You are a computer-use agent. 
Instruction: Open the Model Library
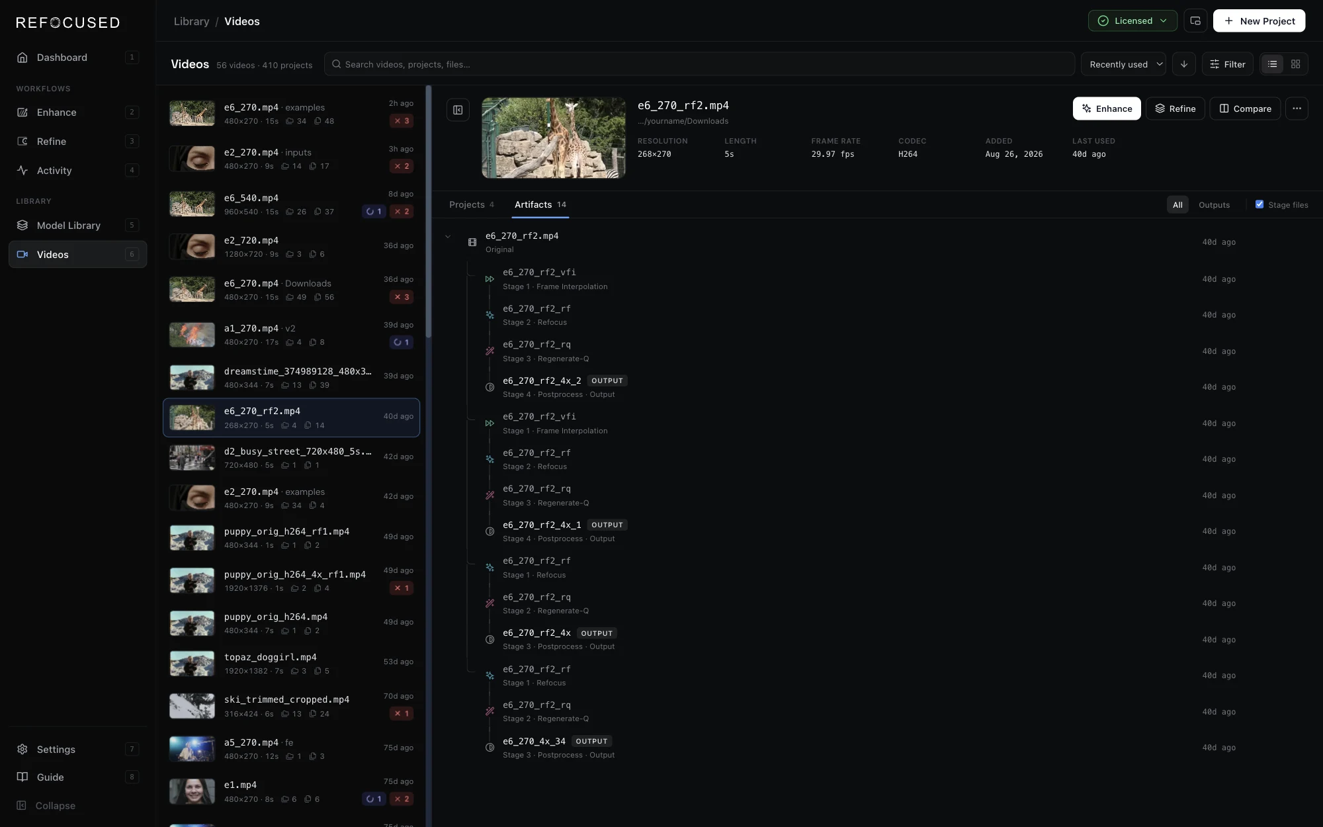[77, 226]
